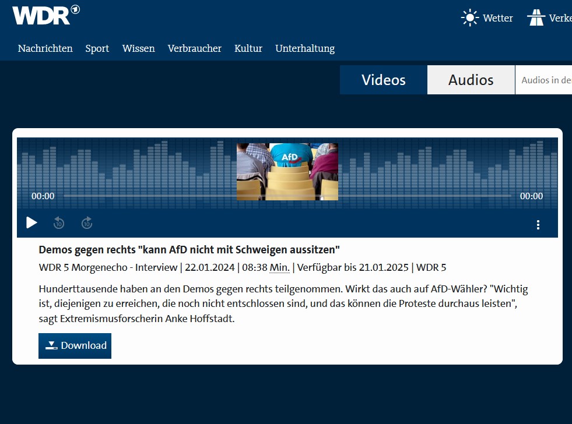Choose Sport in the top navigation
Image resolution: width=572 pixels, height=424 pixels.
click(97, 48)
